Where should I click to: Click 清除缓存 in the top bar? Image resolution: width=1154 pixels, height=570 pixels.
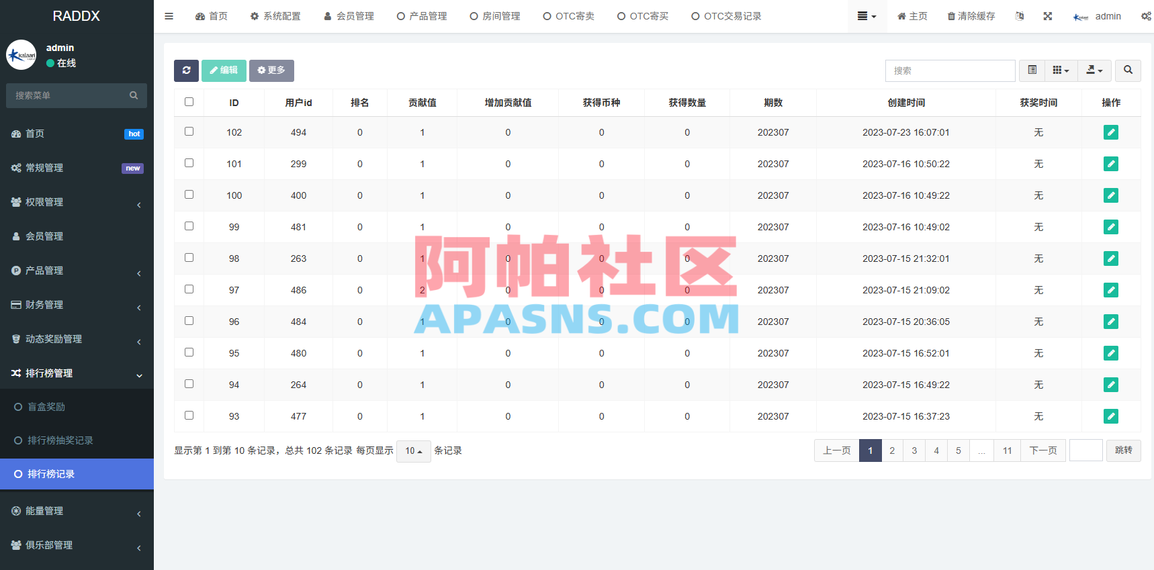[971, 16]
